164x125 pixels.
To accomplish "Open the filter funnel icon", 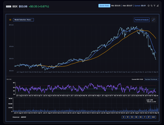I will pyautogui.click(x=155, y=6).
